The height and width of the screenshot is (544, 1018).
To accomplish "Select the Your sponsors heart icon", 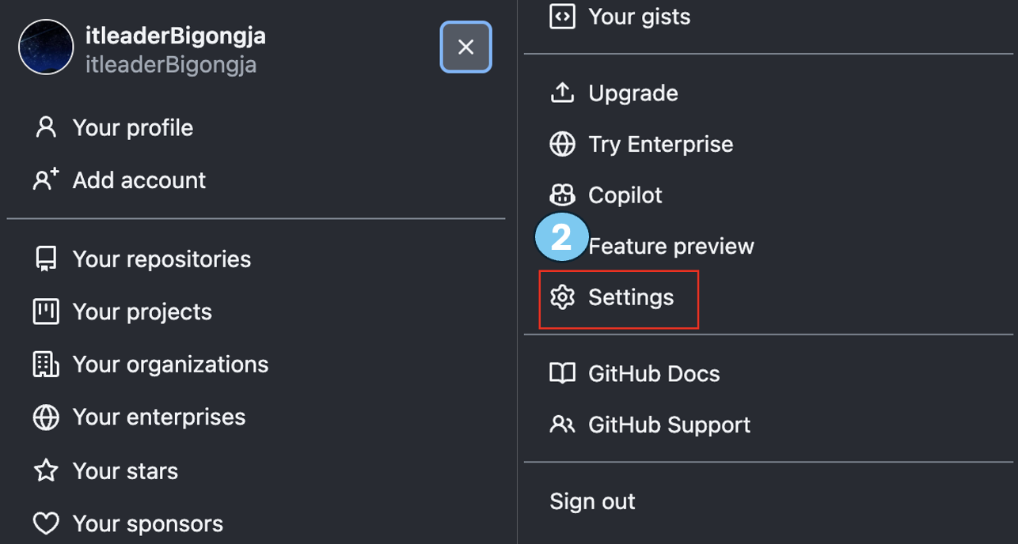I will (46, 523).
